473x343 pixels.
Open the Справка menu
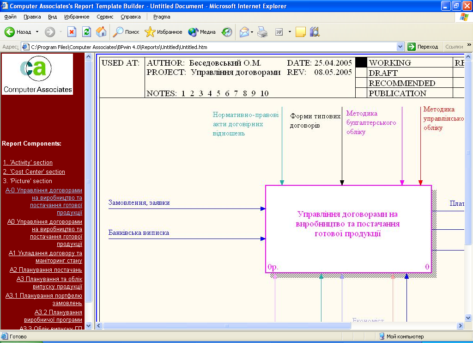coord(130,17)
